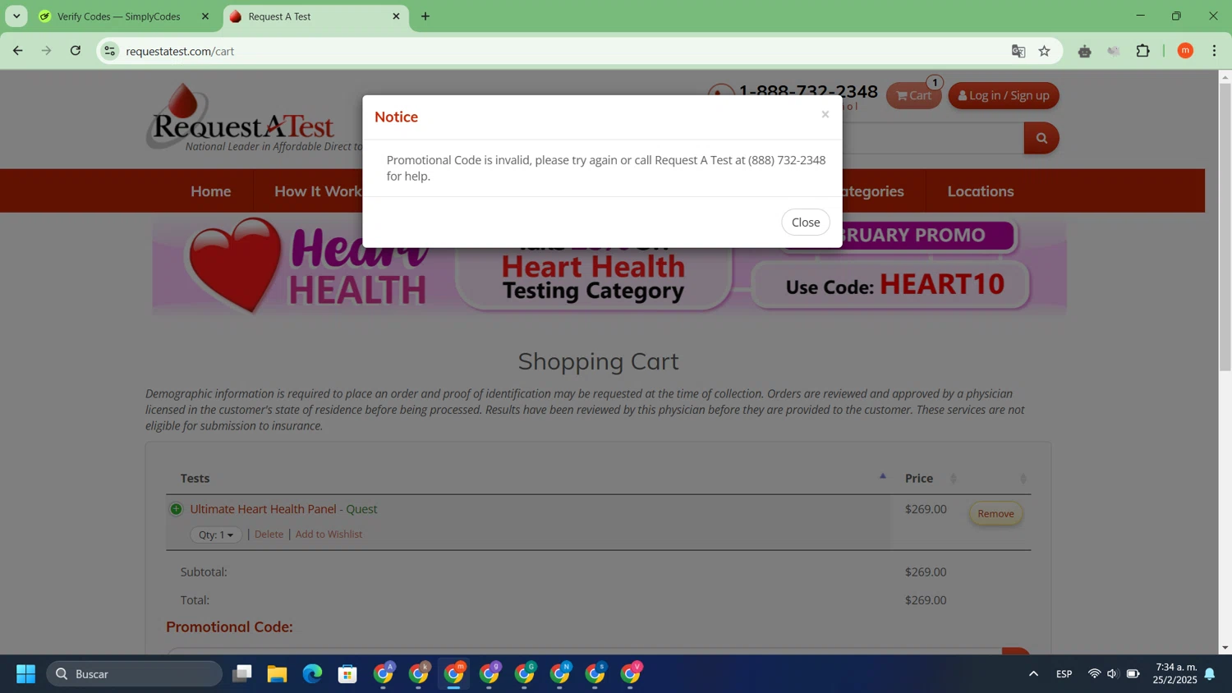This screenshot has width=1232, height=693.
Task: Click the robot extension icon
Action: (1085, 51)
